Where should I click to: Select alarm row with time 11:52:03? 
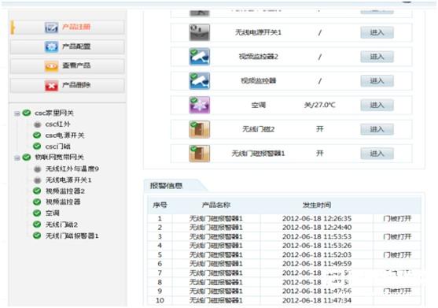[x=285, y=255]
